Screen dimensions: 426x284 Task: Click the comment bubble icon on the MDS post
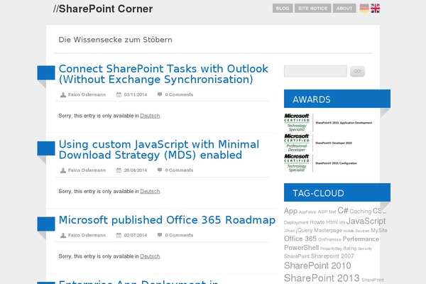click(160, 170)
